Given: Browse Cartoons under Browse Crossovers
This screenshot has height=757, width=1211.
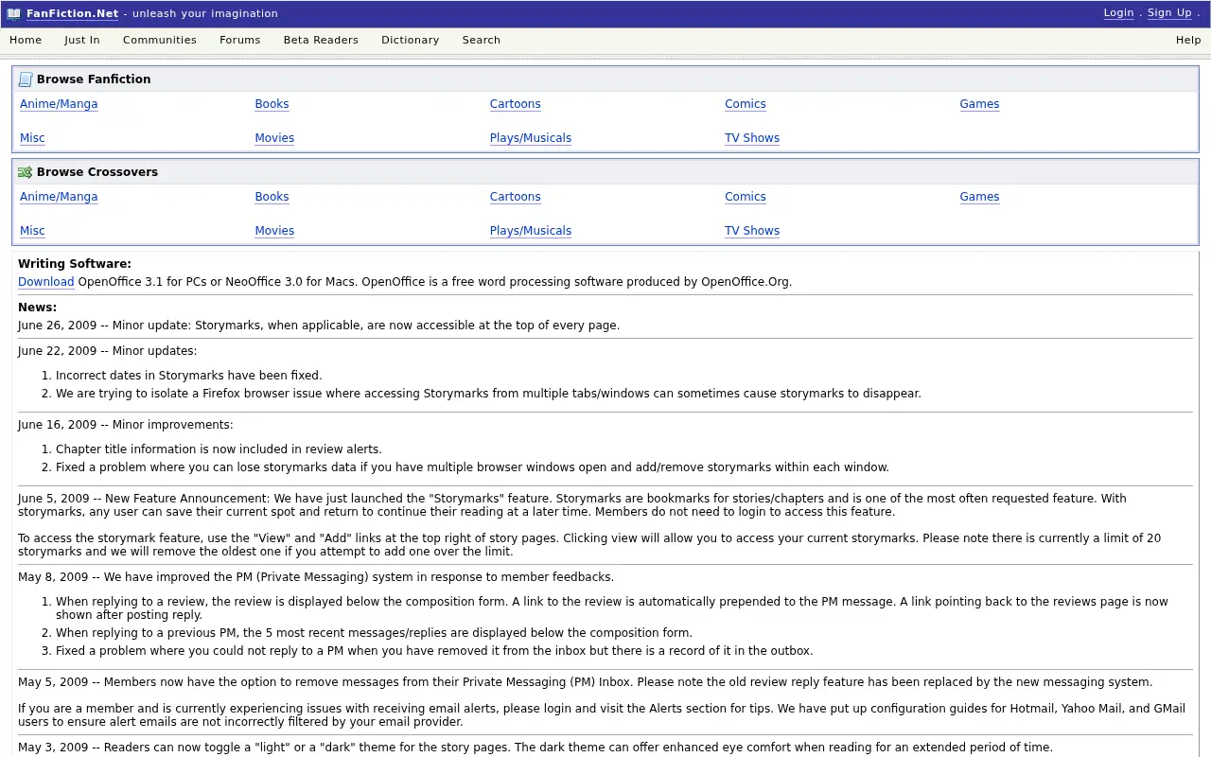Looking at the screenshot, I should coord(516,197).
